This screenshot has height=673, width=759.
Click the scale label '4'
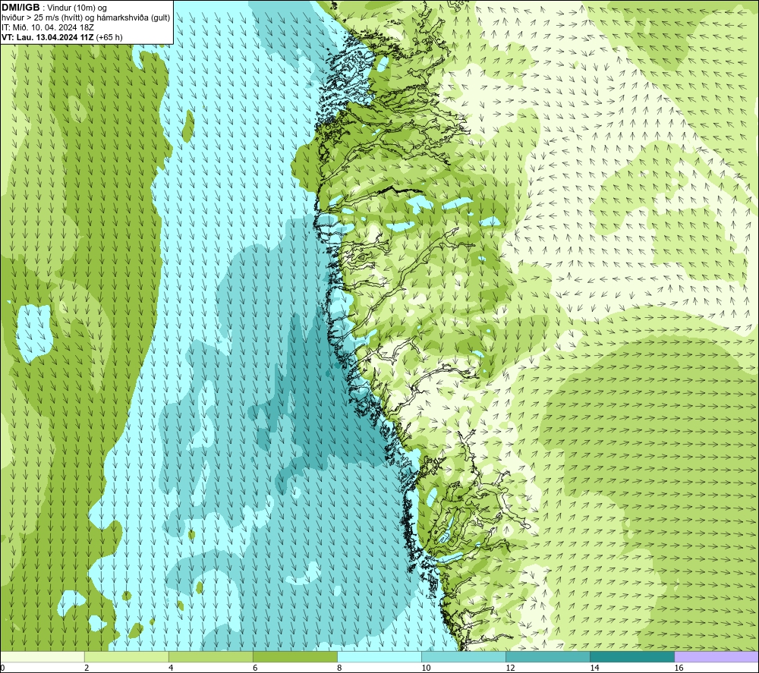pos(171,668)
